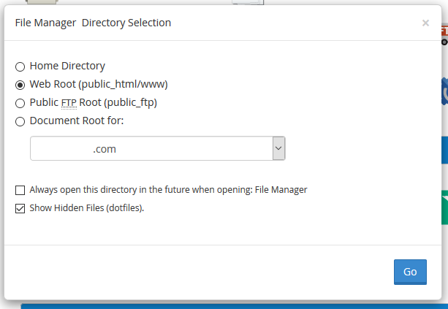
Task: Click the Go button
Action: pyautogui.click(x=410, y=272)
